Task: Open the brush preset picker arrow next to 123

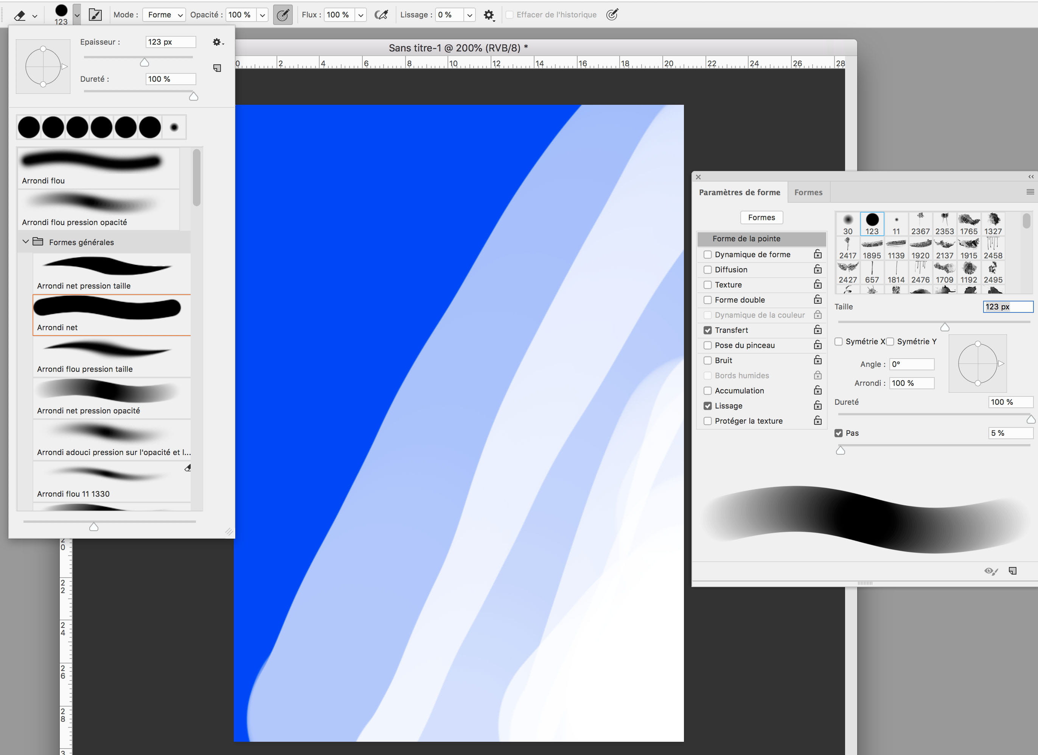Action: [x=77, y=15]
